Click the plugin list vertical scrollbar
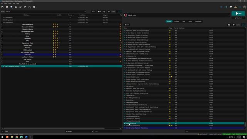The width and height of the screenshot is (247, 139). [245, 124]
